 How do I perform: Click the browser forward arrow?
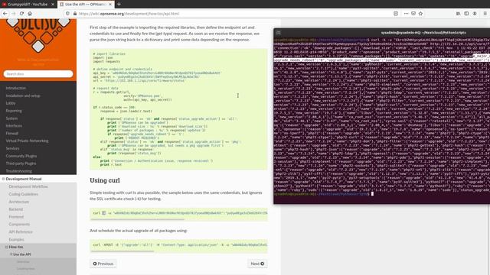point(14,14)
